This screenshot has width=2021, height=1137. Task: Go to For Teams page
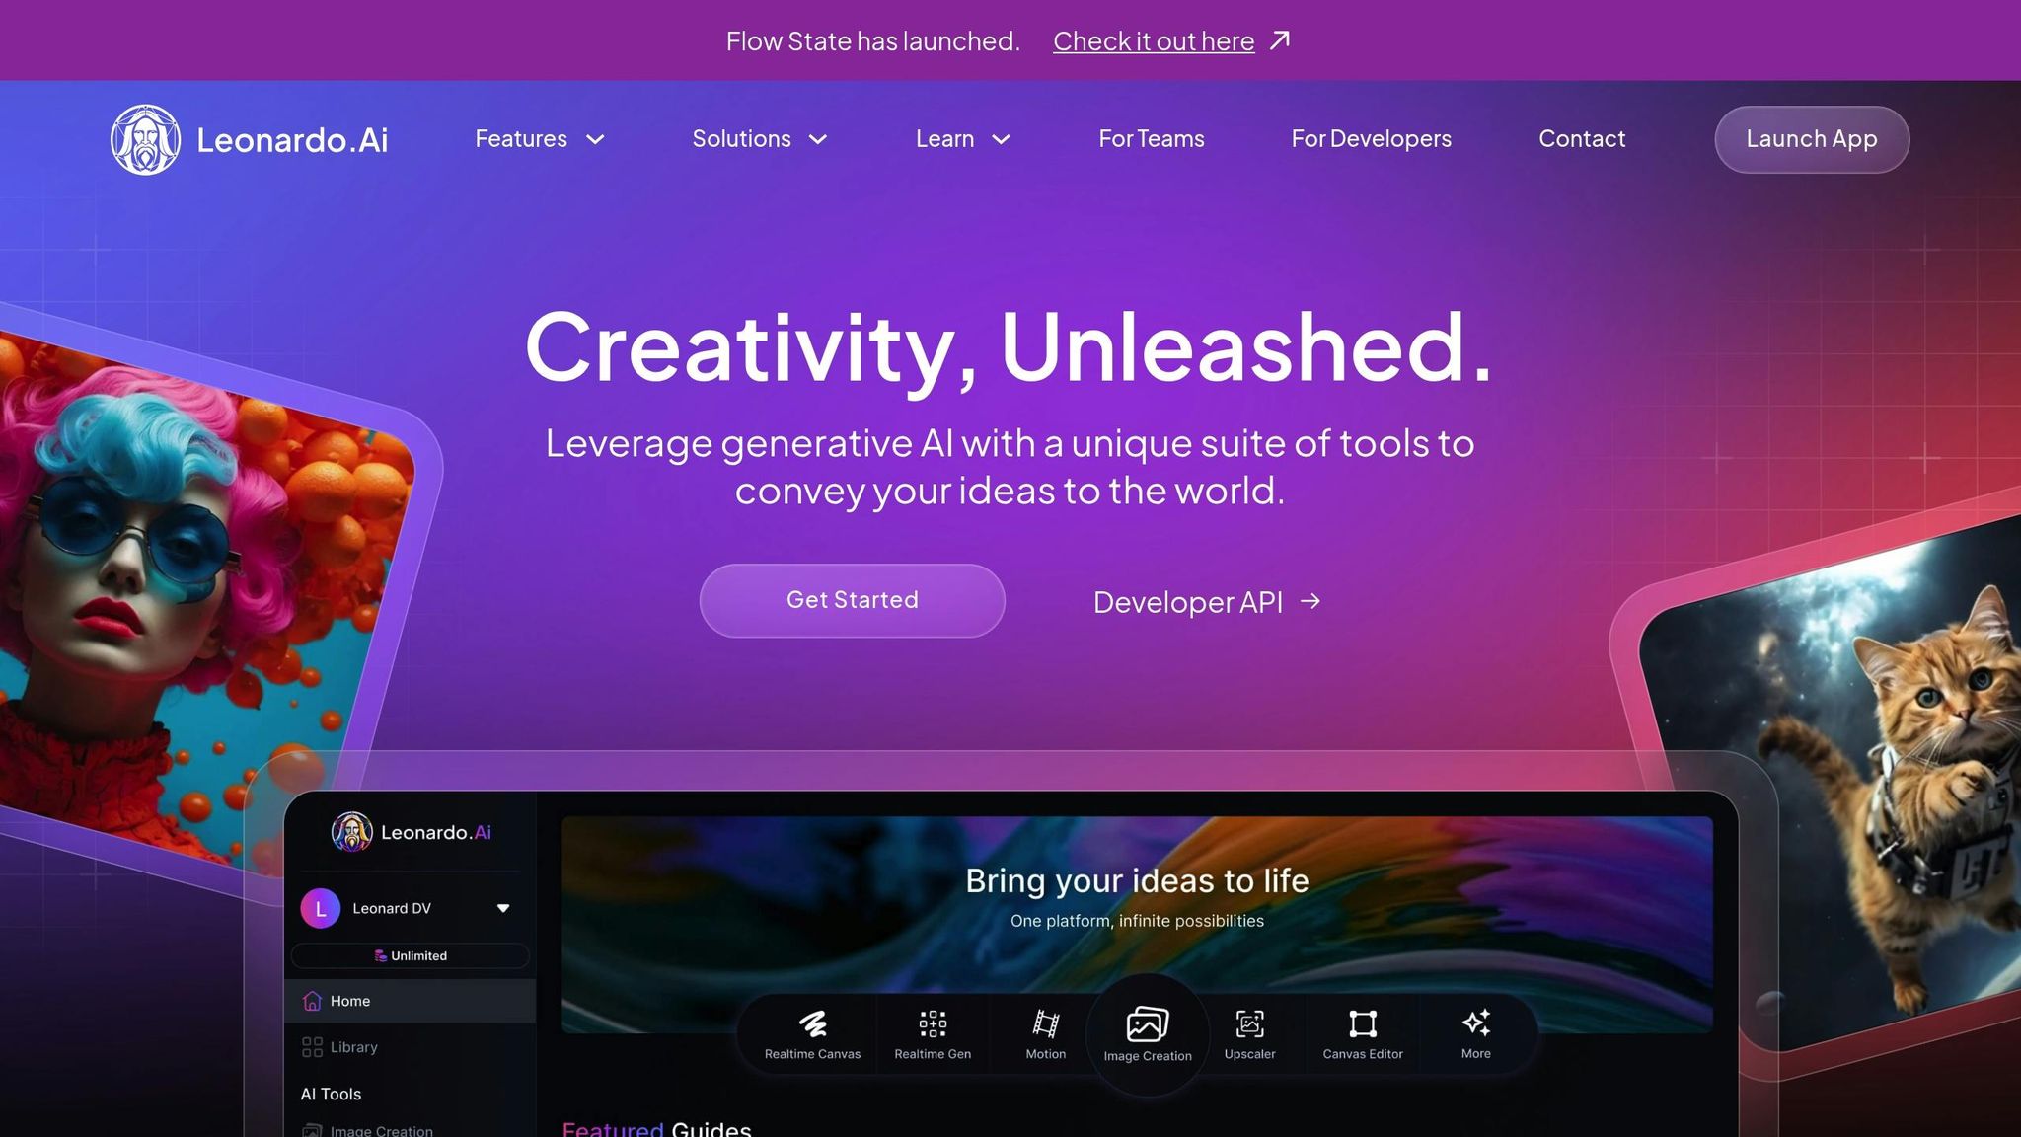tap(1152, 139)
